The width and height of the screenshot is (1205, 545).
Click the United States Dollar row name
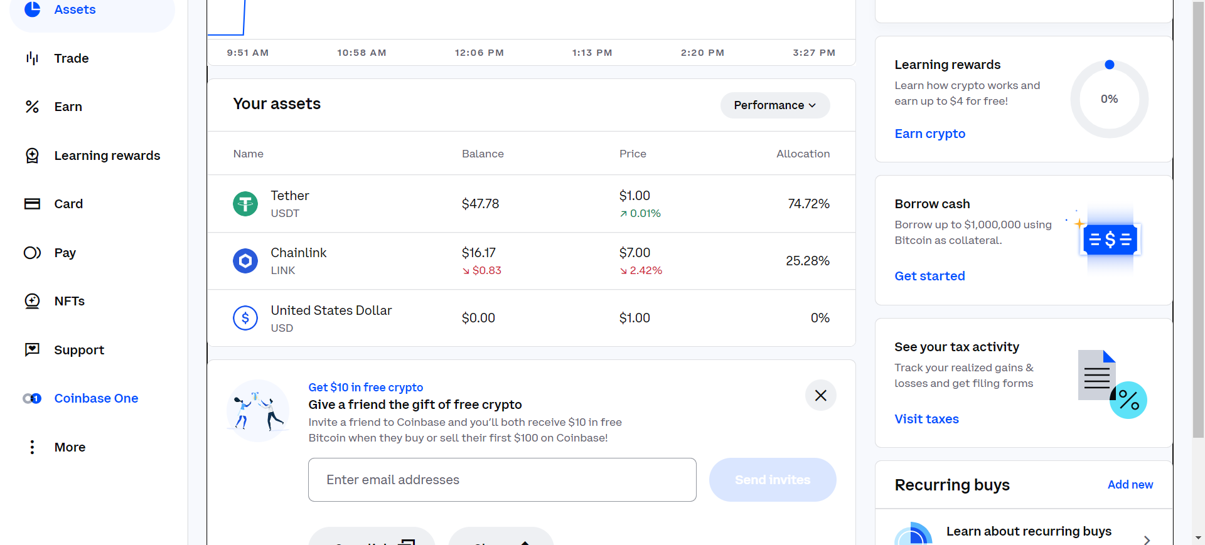coord(331,310)
